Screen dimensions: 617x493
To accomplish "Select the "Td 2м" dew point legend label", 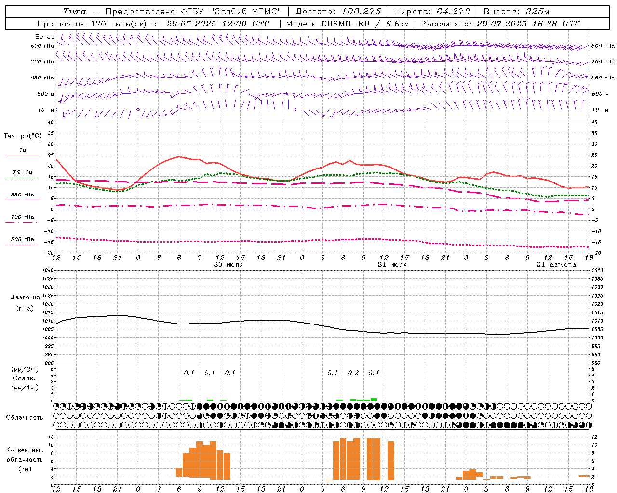I will pyautogui.click(x=23, y=172).
